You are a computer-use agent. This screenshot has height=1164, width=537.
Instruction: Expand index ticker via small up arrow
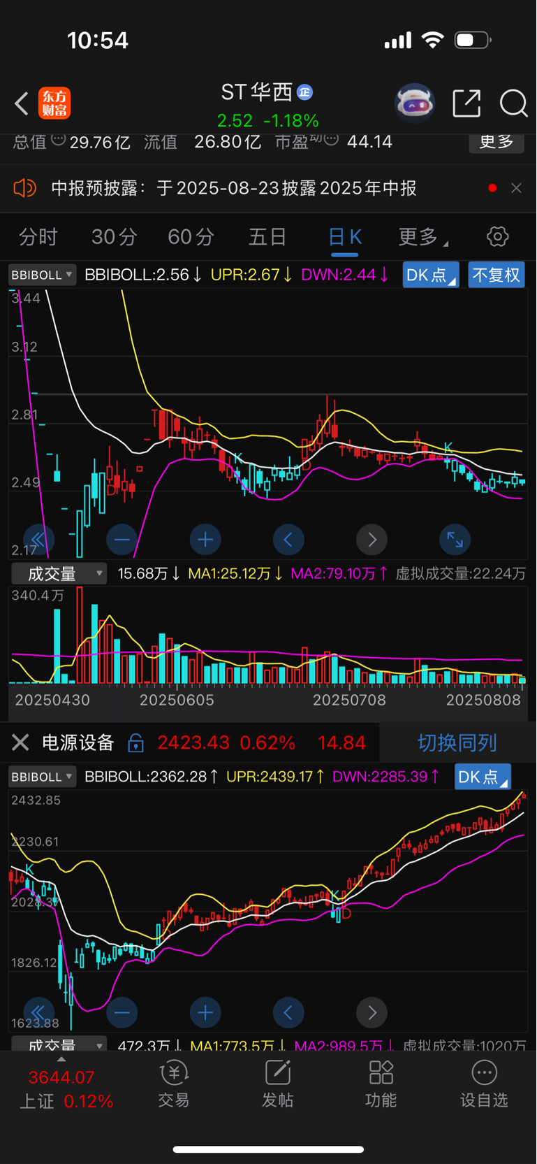61,1059
